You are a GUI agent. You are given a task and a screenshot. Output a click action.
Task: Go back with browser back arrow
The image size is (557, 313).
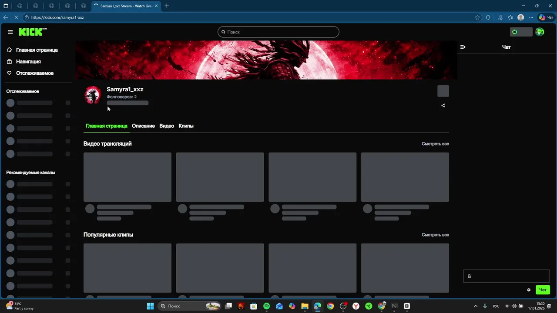coord(6,17)
